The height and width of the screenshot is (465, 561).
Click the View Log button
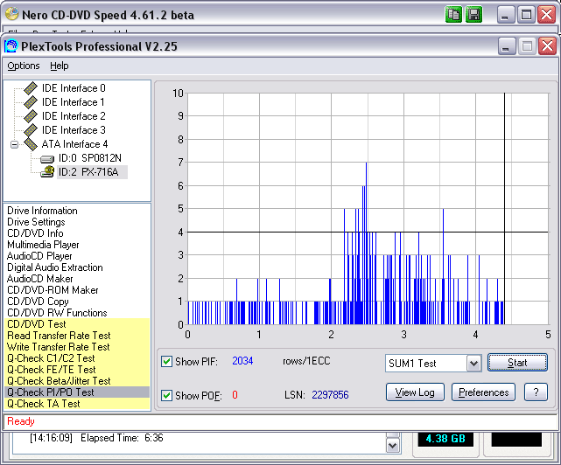pos(415,392)
